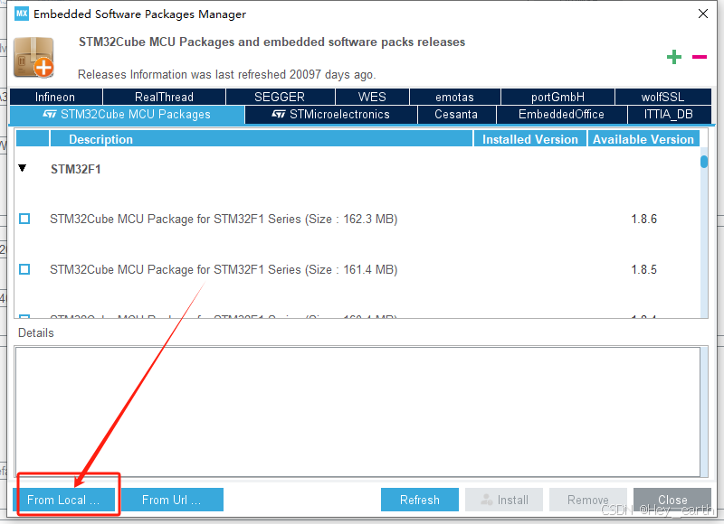Screen dimensions: 724x524
Task: Open the emotas tab
Action: 455,97
